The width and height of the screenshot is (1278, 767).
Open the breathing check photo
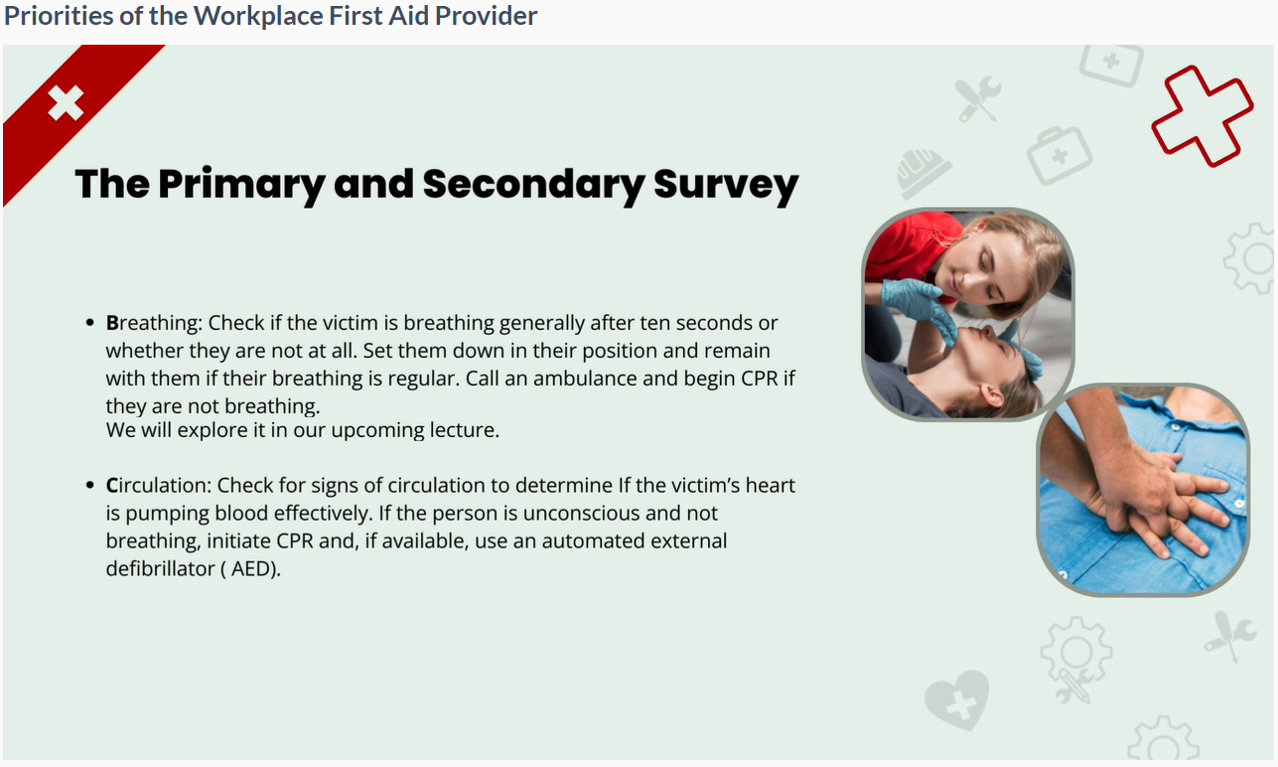[x=967, y=314]
